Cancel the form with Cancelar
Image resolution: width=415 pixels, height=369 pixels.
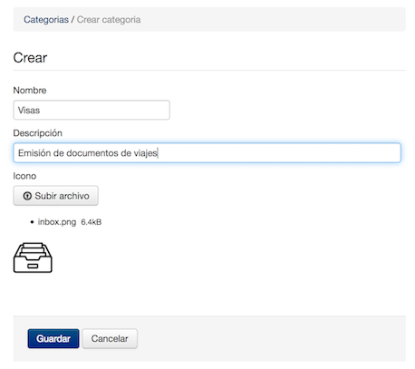click(x=110, y=338)
